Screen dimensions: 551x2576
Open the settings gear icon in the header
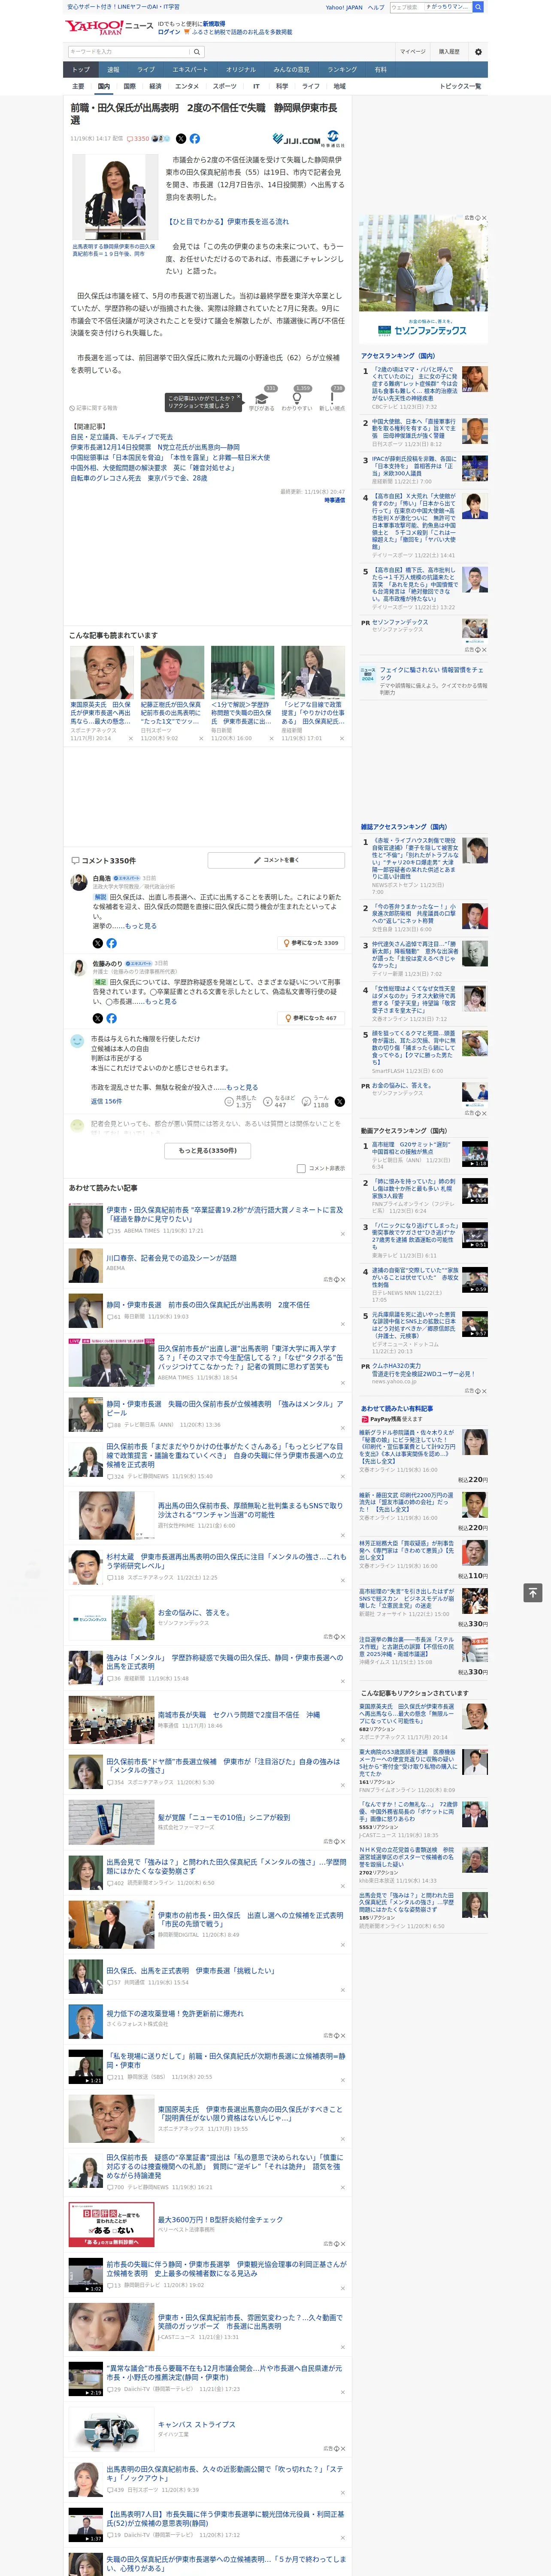(478, 52)
